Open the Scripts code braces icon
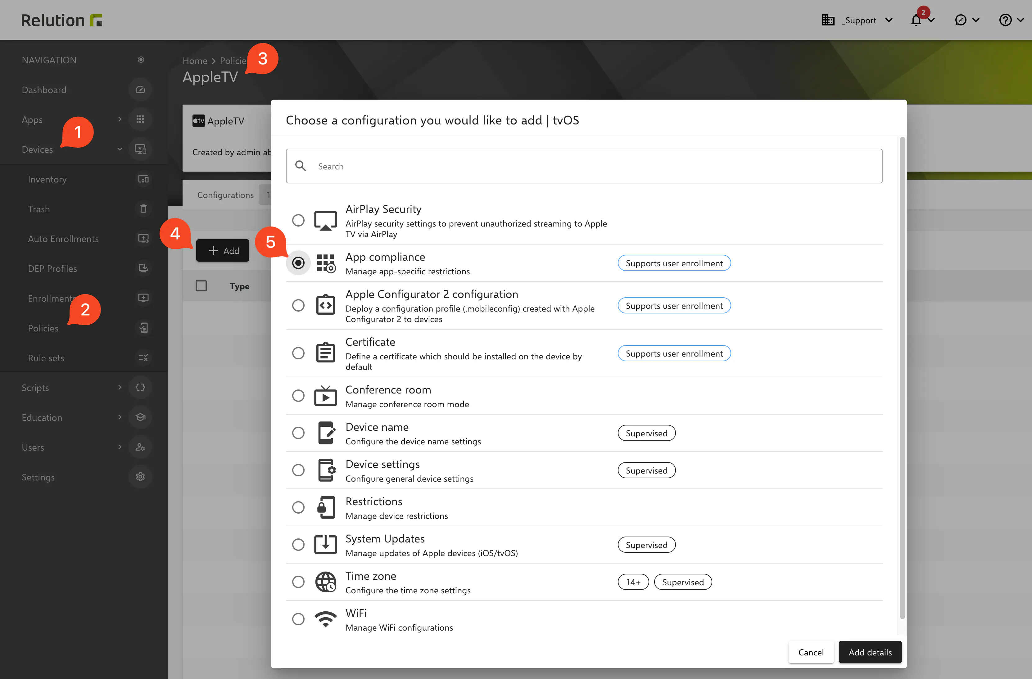Screen dimensions: 1032x679 [140, 387]
